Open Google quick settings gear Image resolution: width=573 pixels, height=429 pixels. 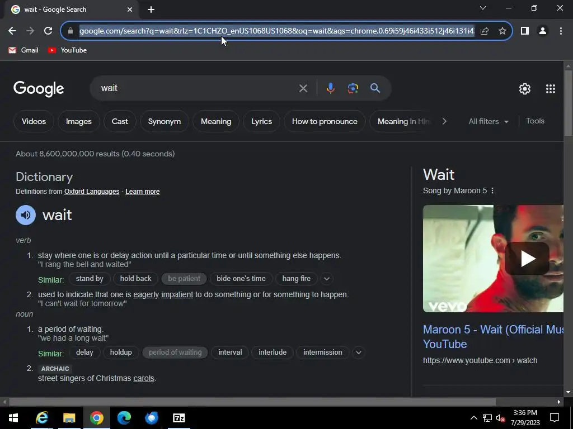(x=525, y=89)
